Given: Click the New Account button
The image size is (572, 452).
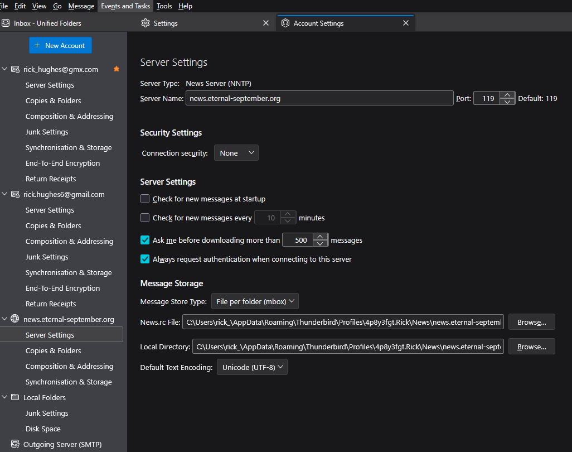Looking at the screenshot, I should (60, 45).
